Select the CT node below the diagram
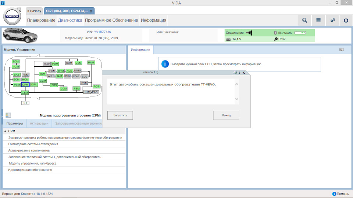The width and height of the screenshot is (353, 198). (x=25, y=103)
